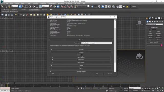
Task: Expand the Lights rollout
Action: (x=81, y=68)
